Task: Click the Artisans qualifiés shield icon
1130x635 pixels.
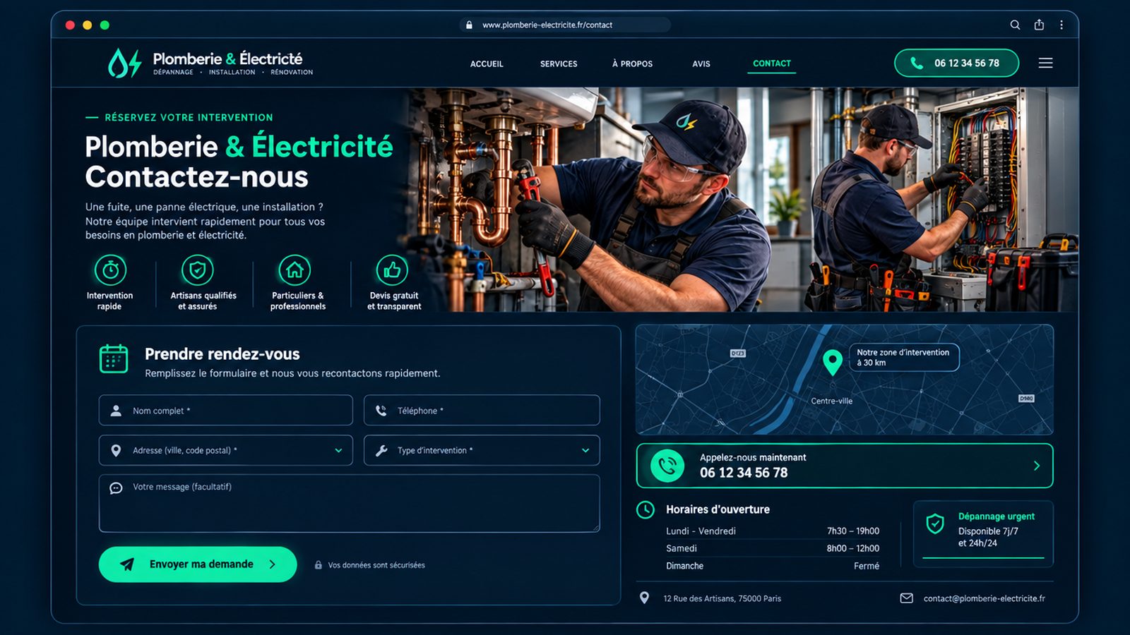Action: coord(198,270)
